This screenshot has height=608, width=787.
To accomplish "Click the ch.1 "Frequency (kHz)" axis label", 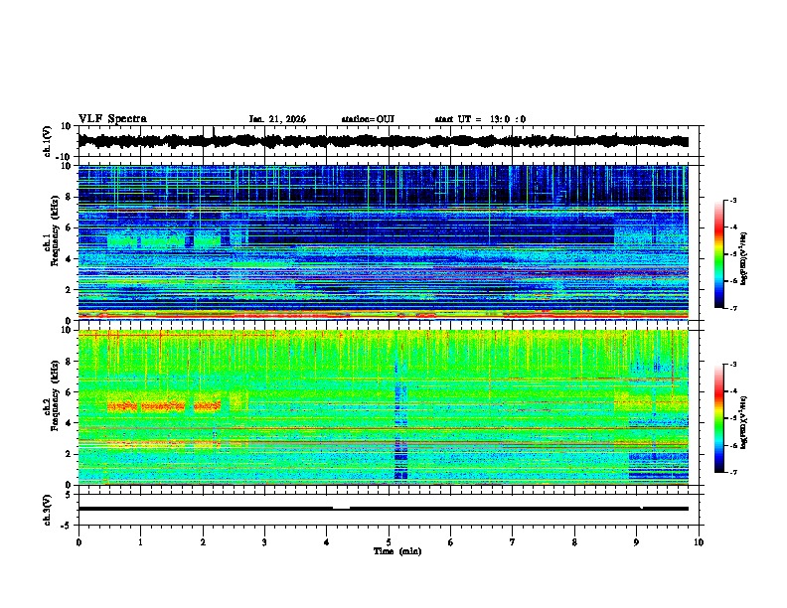I will (x=56, y=230).
